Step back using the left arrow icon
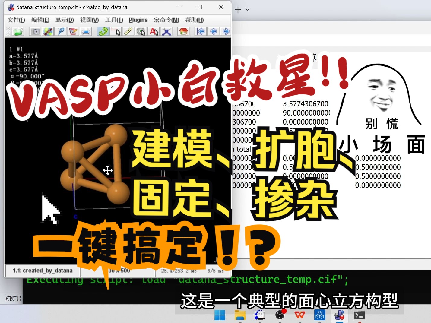The width and height of the screenshot is (431, 323). coord(213,31)
